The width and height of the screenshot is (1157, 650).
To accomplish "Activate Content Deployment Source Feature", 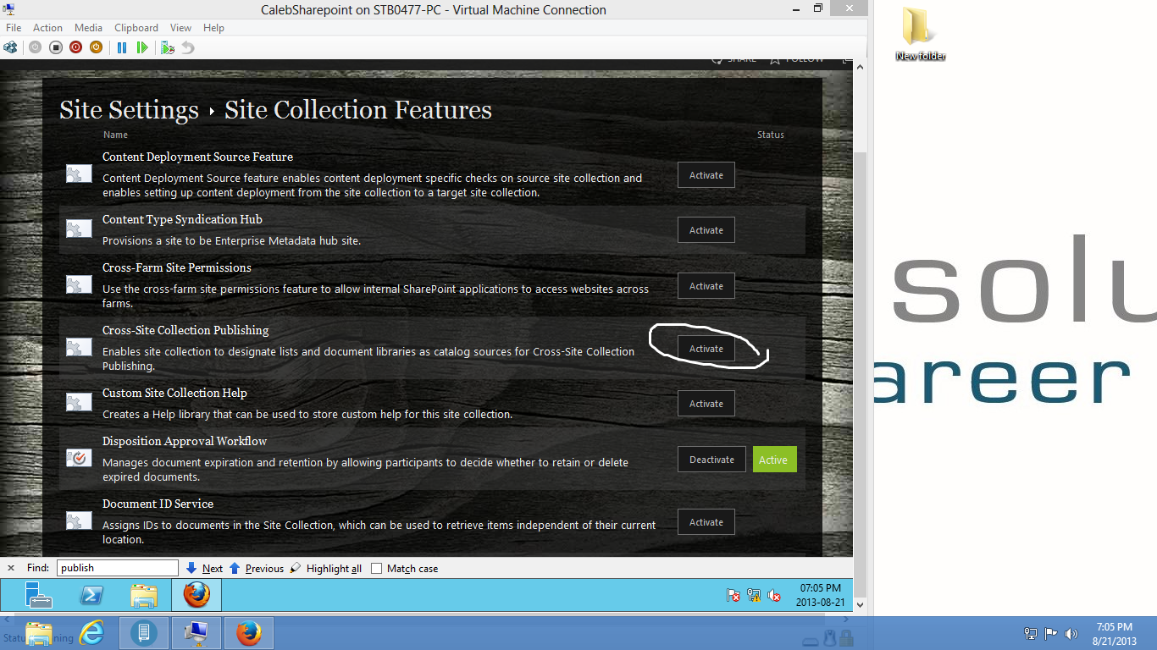I will coord(706,175).
